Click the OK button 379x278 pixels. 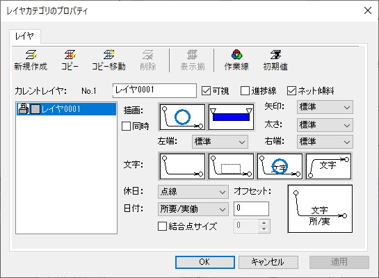click(205, 262)
